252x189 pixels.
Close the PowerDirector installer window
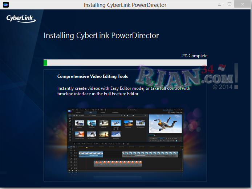[242, 4]
